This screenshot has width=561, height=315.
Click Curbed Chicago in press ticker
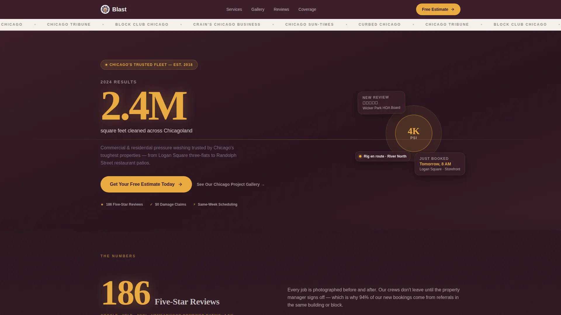tap(380, 24)
